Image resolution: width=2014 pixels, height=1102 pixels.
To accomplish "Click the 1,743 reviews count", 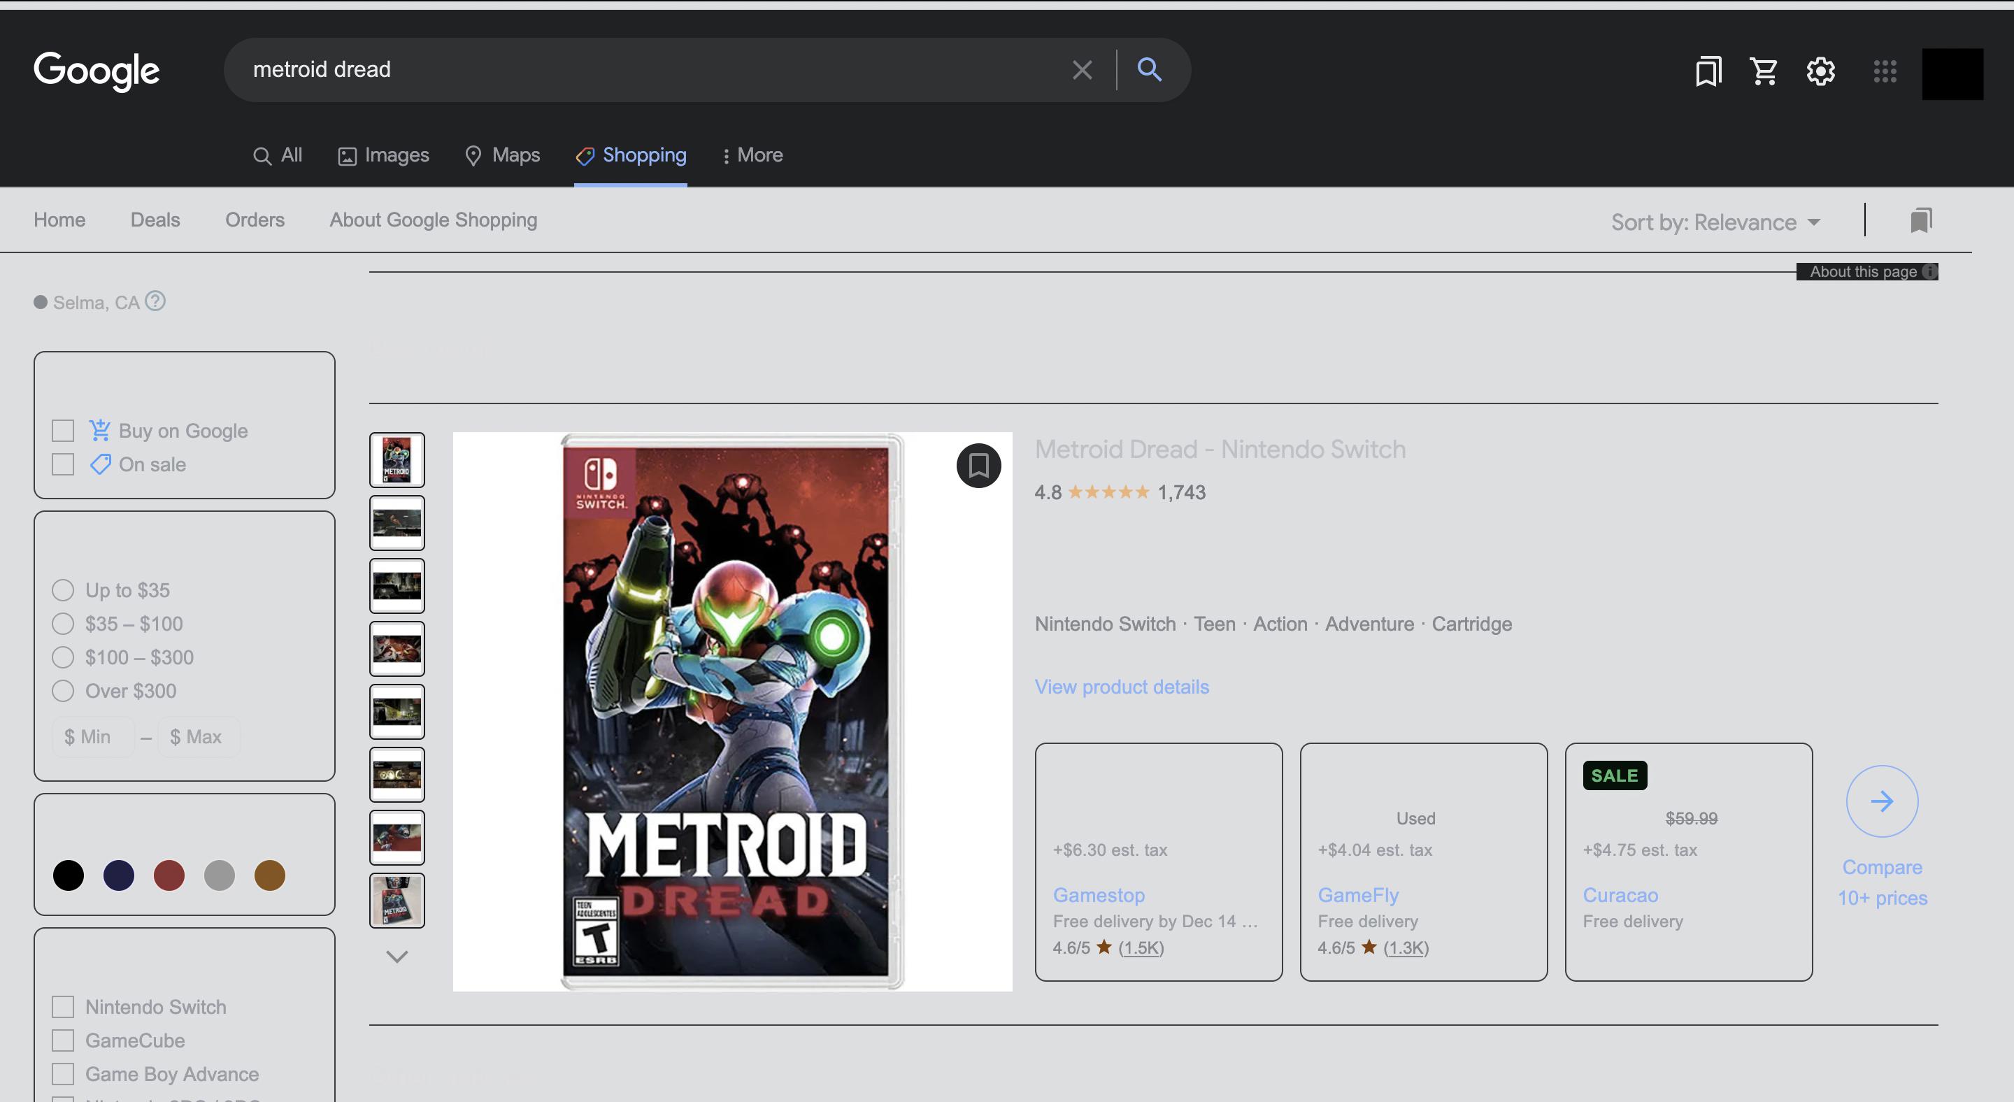I will [x=1181, y=492].
